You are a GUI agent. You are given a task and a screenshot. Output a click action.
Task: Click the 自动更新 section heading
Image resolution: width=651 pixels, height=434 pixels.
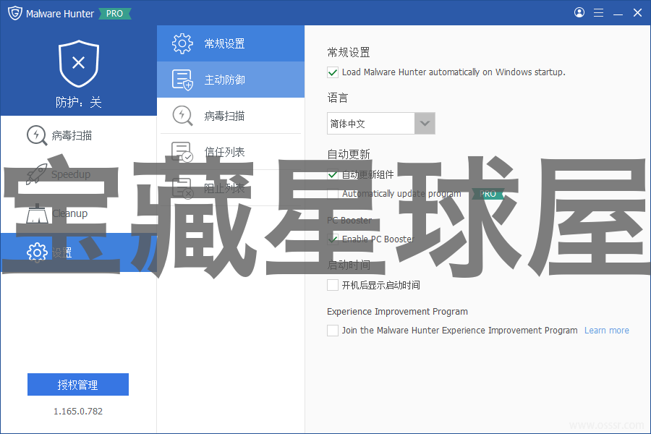click(x=349, y=154)
